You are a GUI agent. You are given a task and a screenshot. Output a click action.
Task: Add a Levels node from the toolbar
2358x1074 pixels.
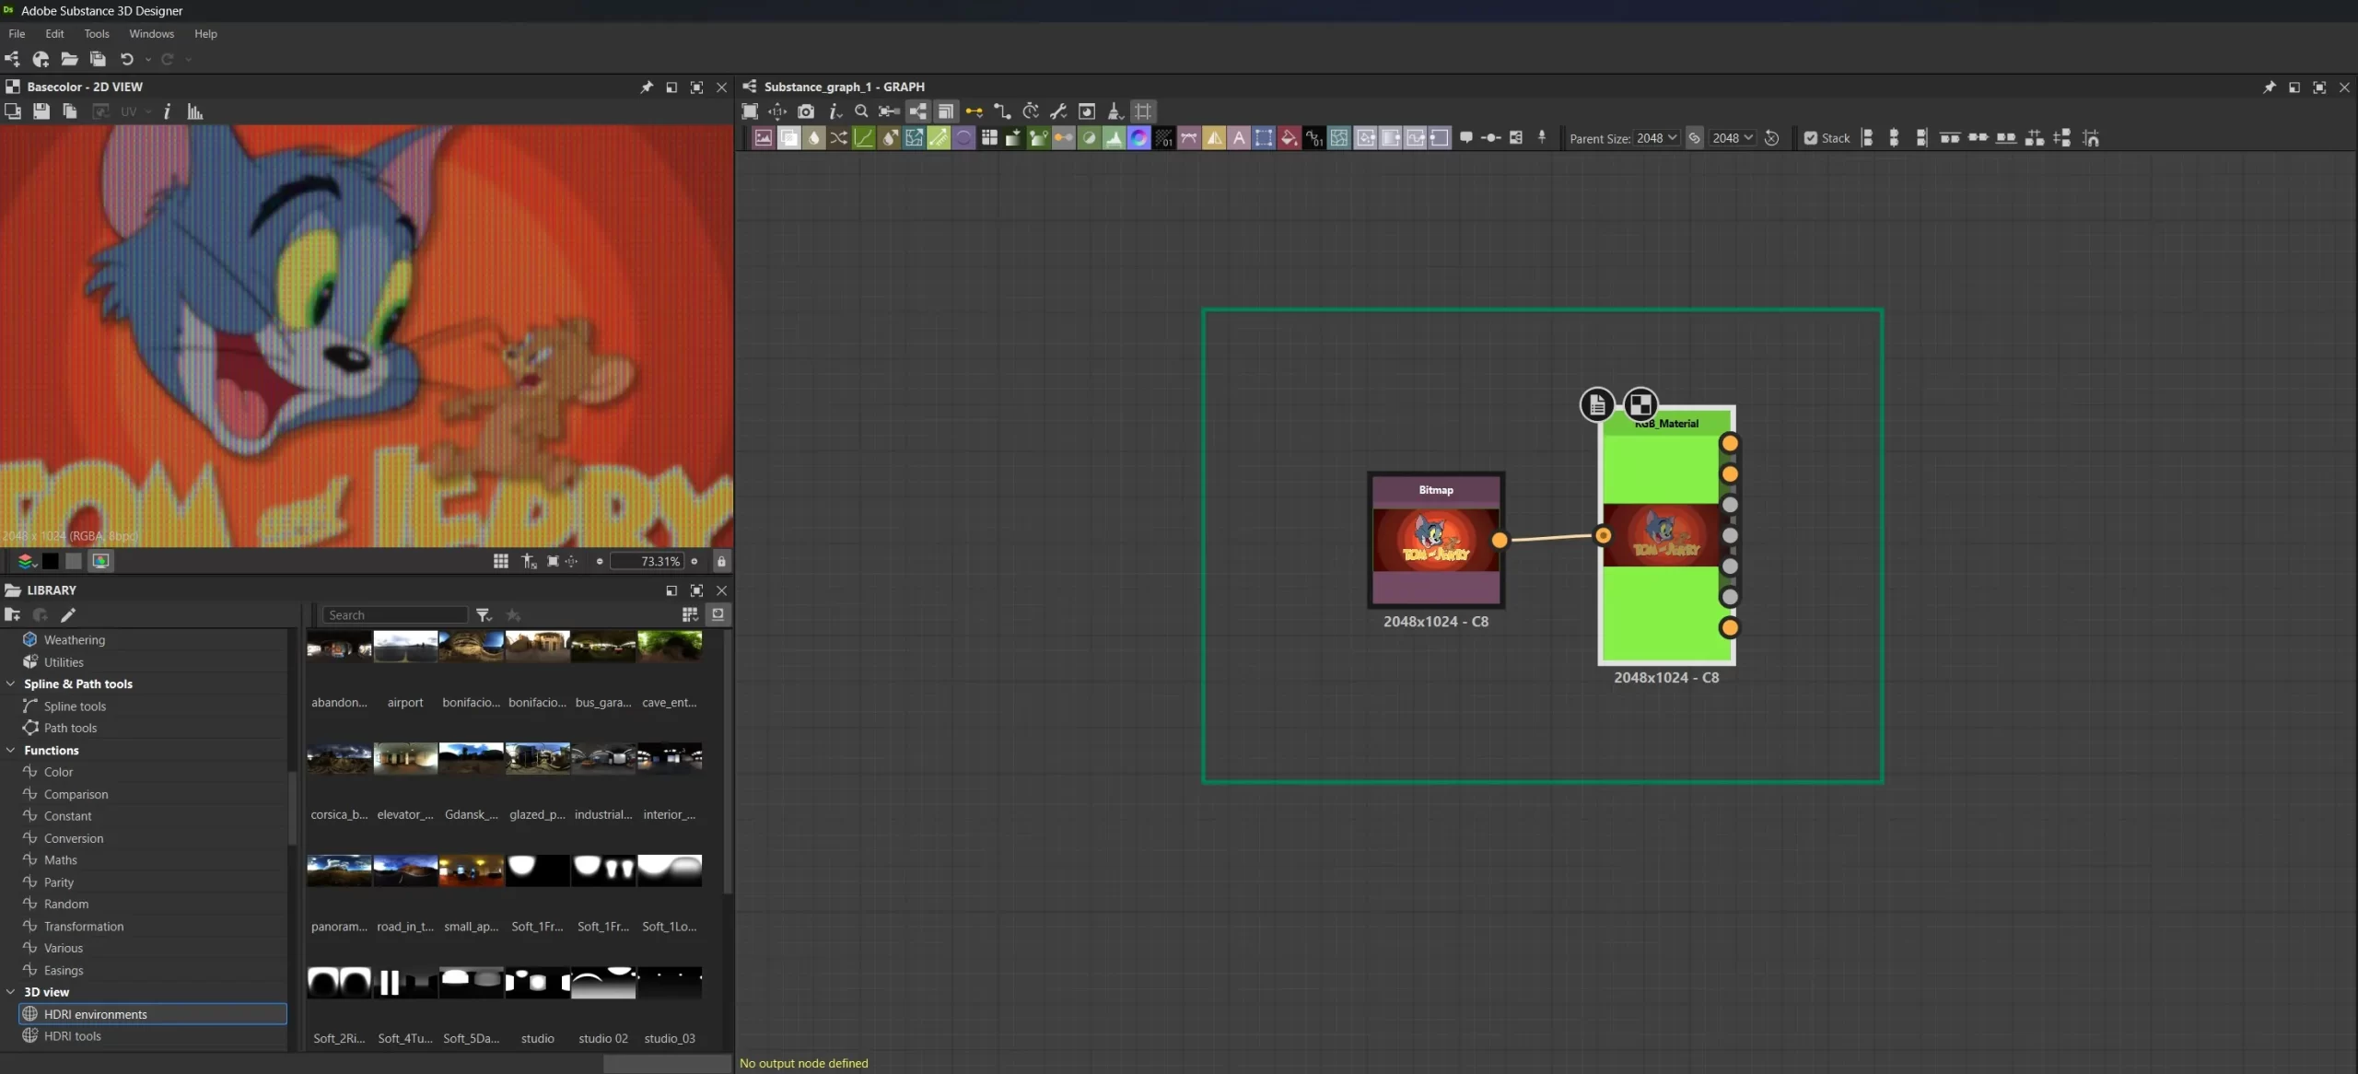tap(1114, 138)
